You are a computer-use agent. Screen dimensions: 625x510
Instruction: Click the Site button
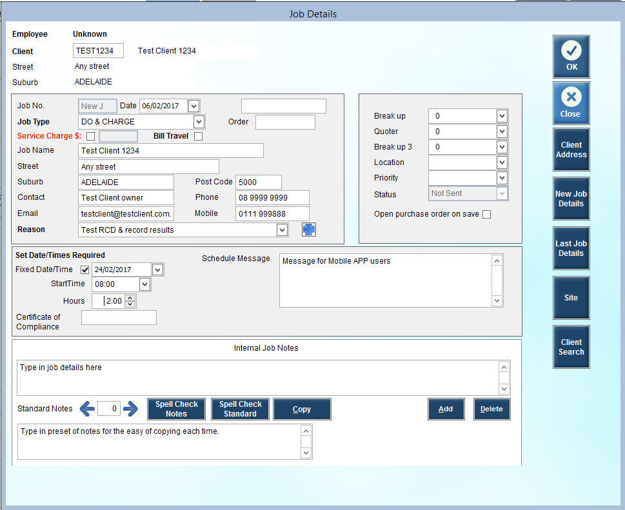pos(571,298)
